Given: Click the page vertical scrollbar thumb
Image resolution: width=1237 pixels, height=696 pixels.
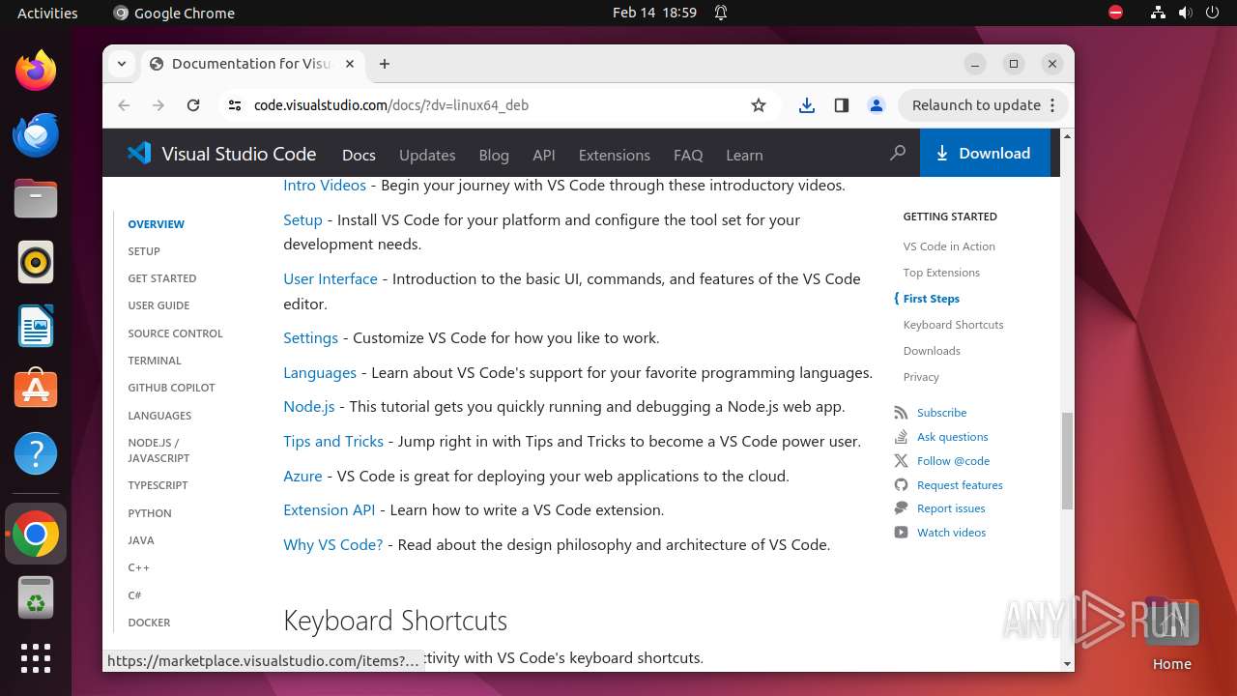Looking at the screenshot, I should [x=1067, y=461].
